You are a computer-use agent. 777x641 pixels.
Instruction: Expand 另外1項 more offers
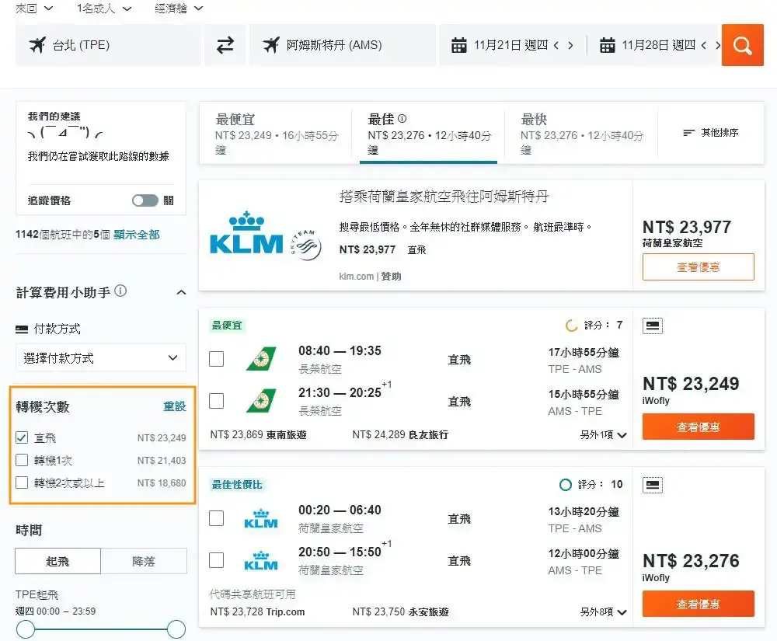pyautogui.click(x=604, y=434)
